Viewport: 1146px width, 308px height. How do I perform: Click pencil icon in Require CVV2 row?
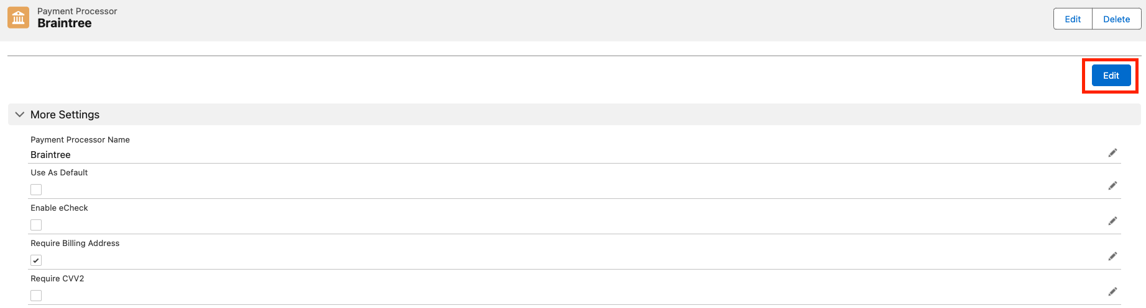[1112, 292]
